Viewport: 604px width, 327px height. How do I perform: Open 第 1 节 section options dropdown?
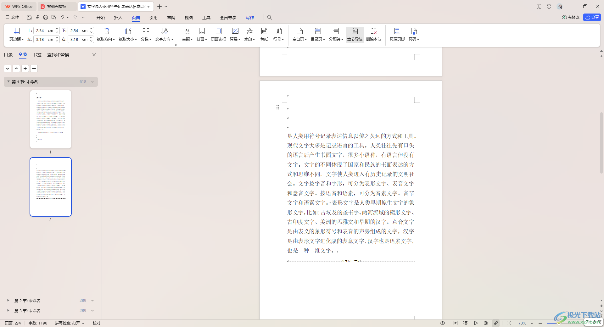point(92,82)
